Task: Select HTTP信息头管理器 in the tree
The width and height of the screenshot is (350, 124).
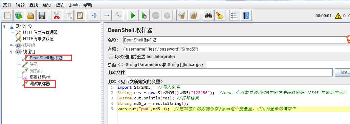Action: (40, 33)
